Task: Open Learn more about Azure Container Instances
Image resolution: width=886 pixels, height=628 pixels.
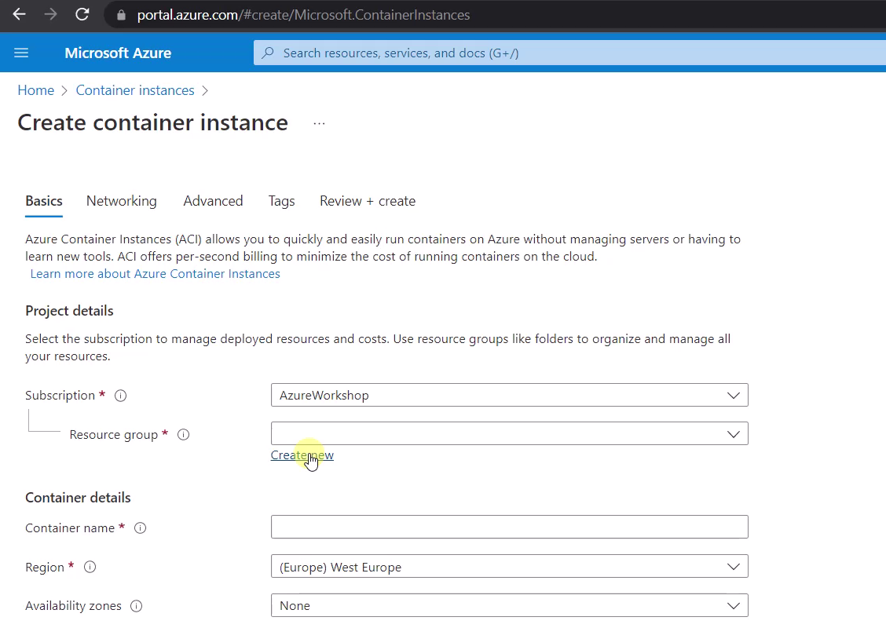Action: pyautogui.click(x=155, y=274)
